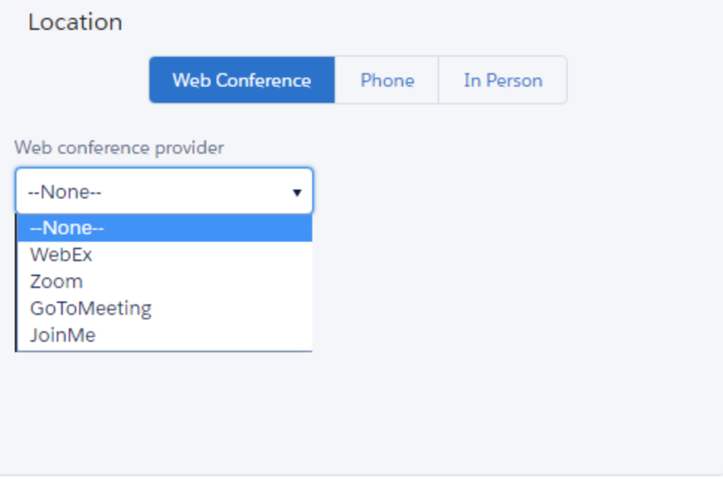
Task: Click the Location section heading
Action: click(75, 22)
